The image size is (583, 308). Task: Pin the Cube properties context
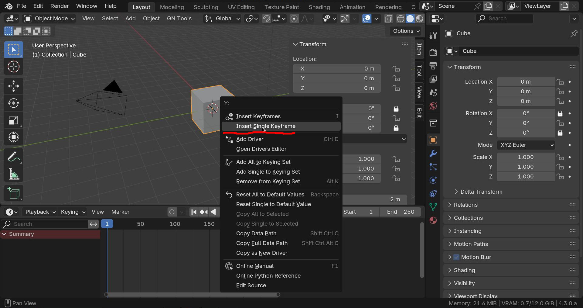click(574, 33)
